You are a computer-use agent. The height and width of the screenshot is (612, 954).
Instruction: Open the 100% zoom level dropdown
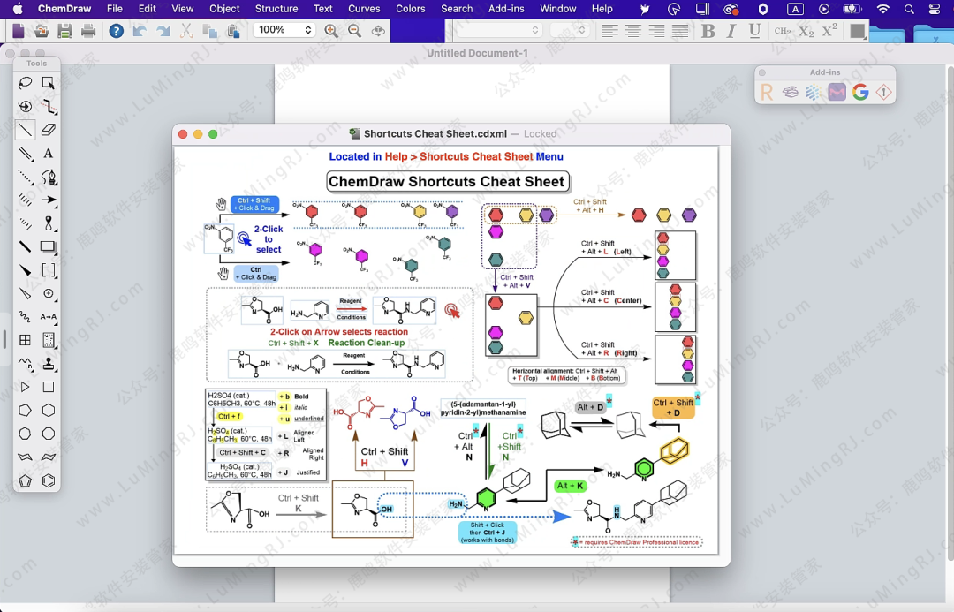click(284, 30)
